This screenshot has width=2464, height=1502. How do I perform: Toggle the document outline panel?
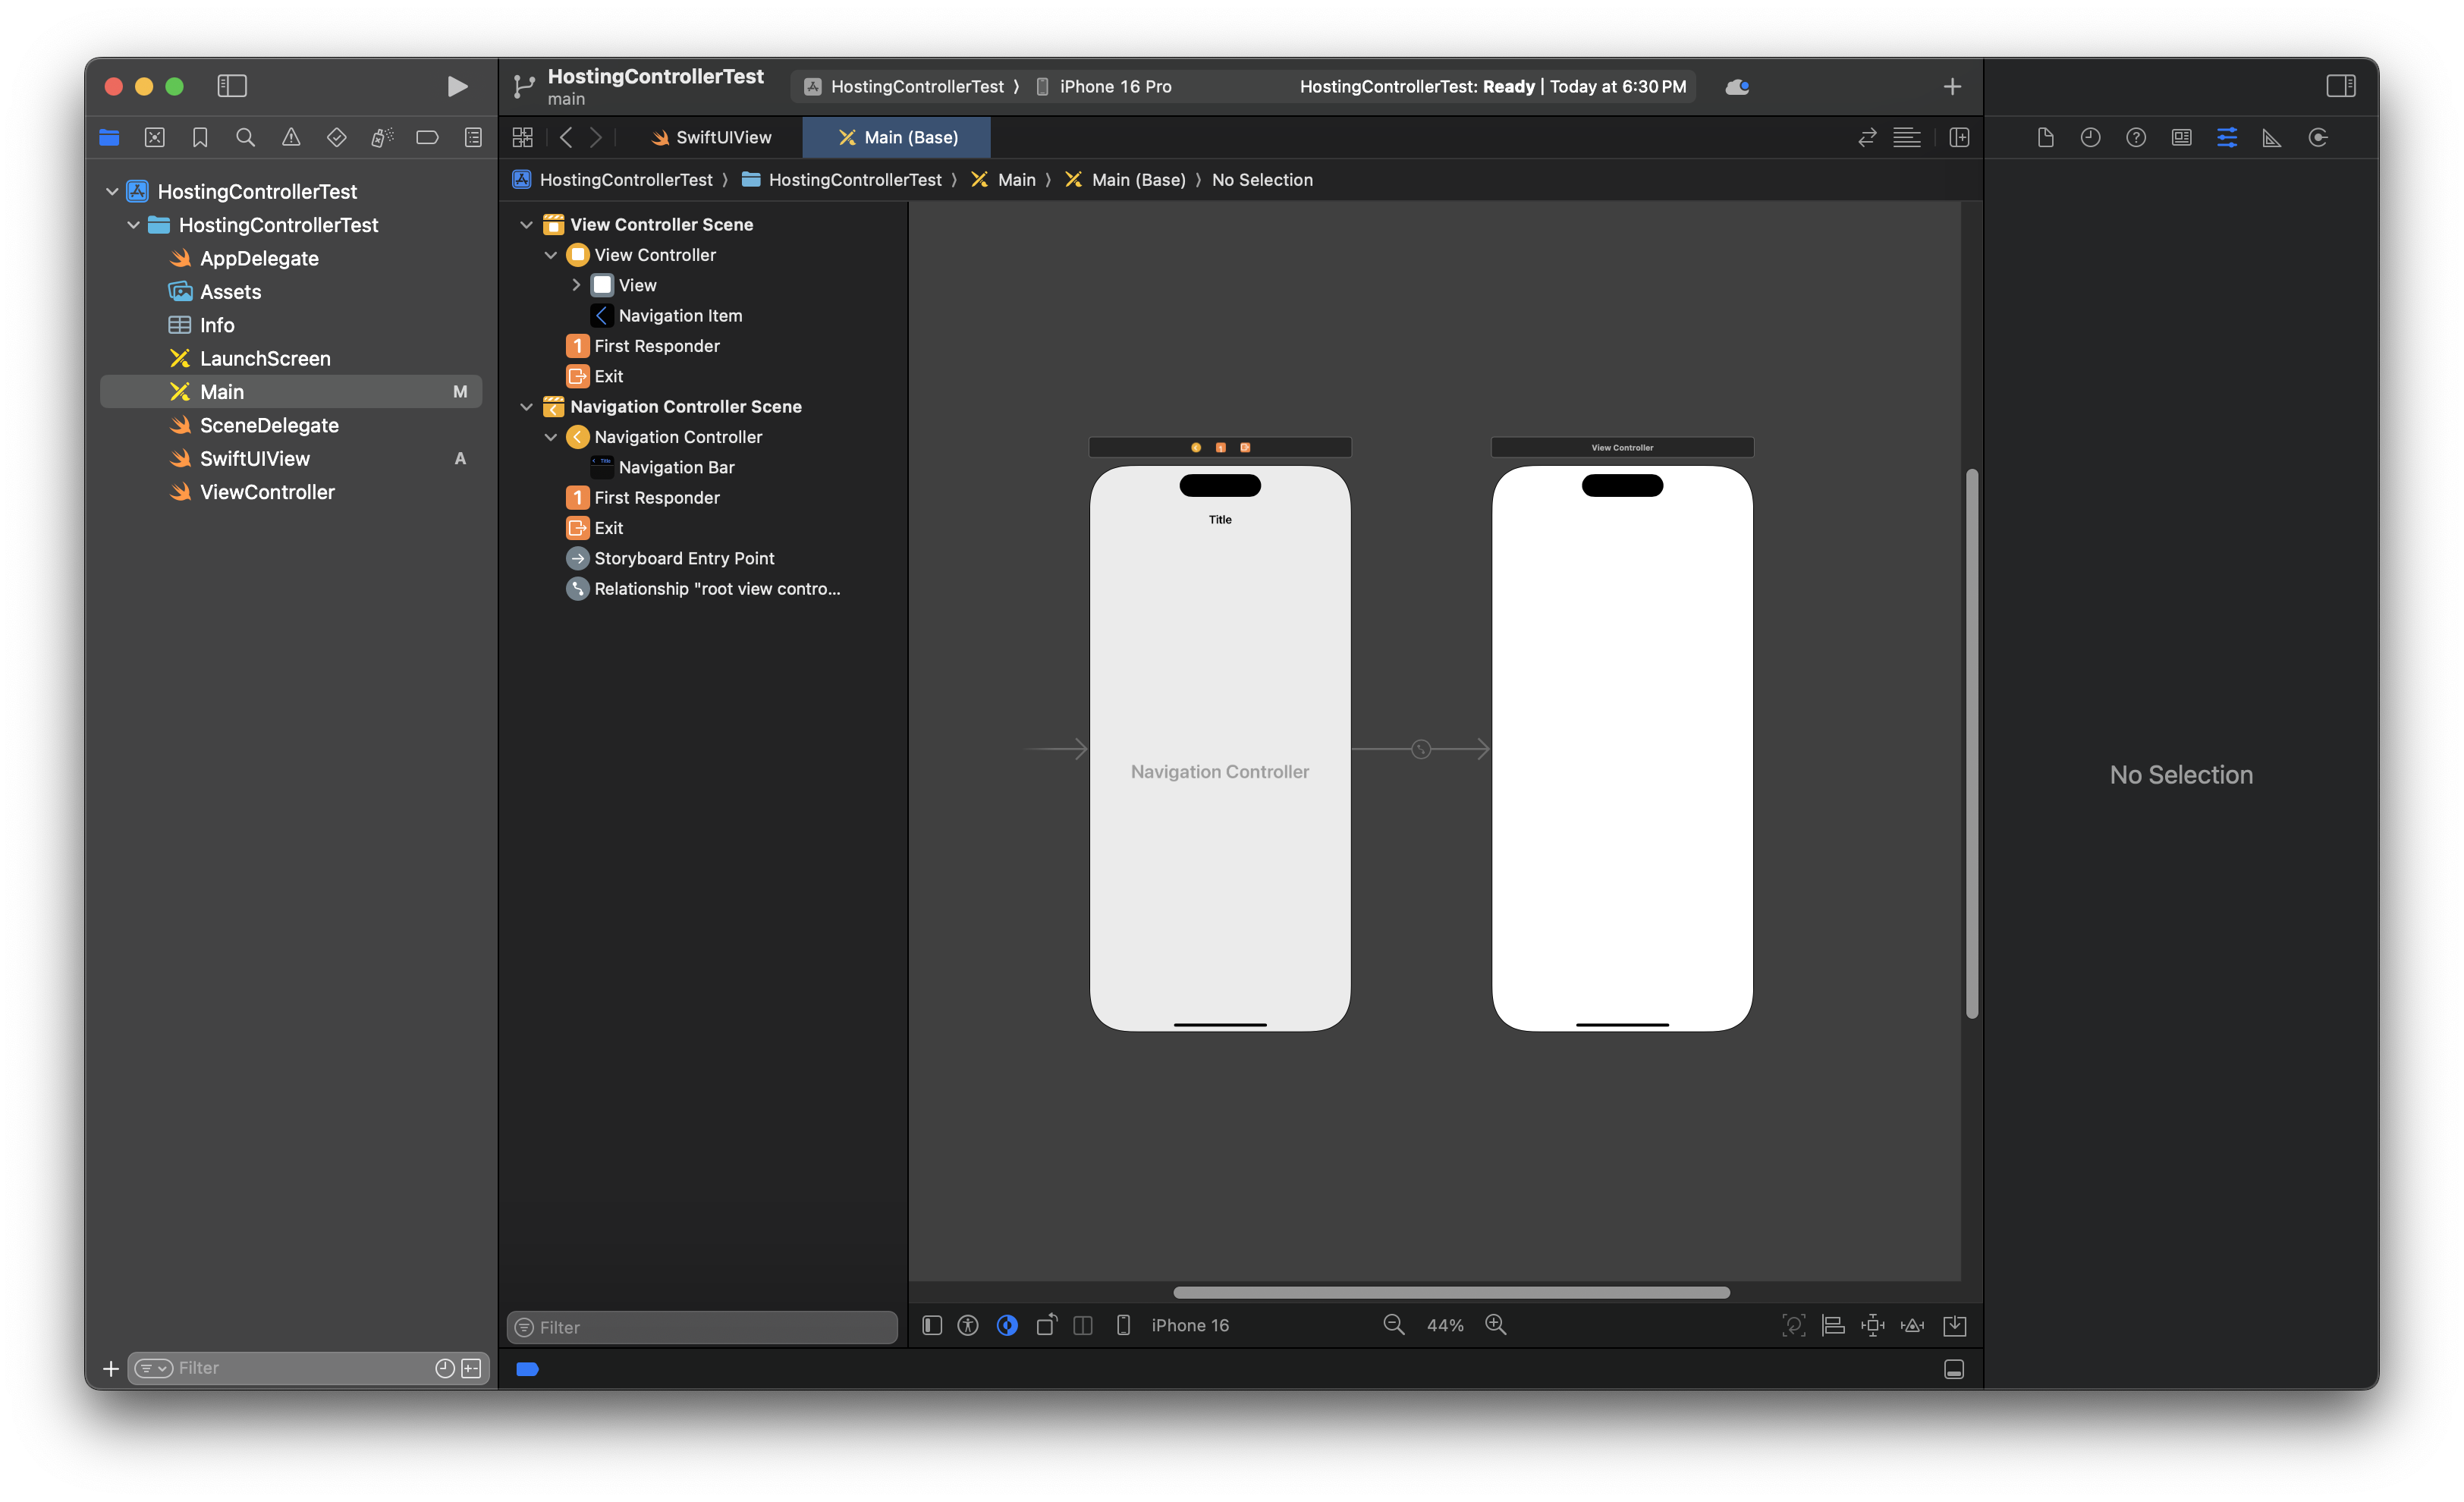(x=931, y=1325)
